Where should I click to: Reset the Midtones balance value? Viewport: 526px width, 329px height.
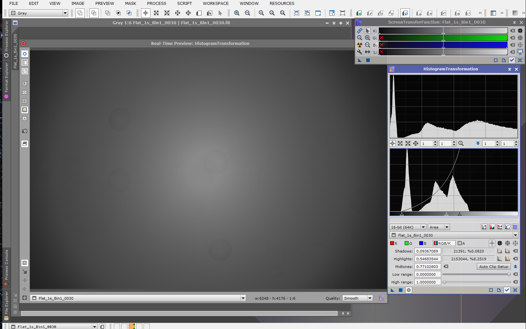(x=446, y=266)
